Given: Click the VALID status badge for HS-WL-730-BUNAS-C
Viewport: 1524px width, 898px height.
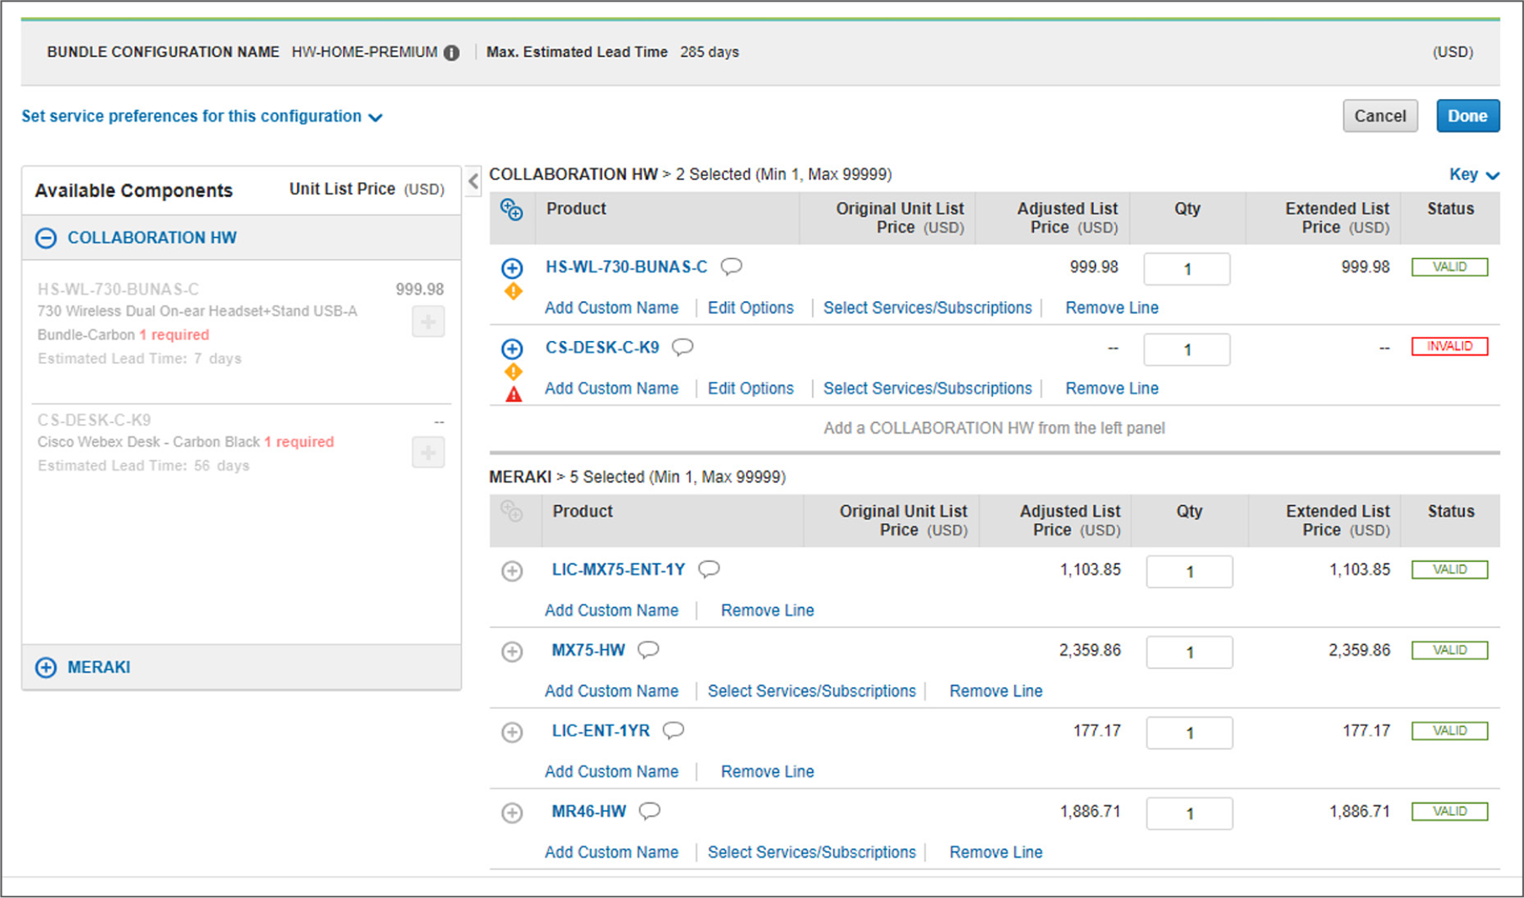Looking at the screenshot, I should [x=1449, y=267].
